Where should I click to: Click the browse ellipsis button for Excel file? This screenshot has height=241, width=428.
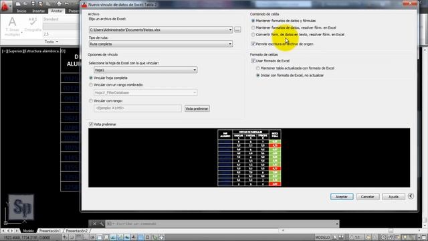point(237,29)
